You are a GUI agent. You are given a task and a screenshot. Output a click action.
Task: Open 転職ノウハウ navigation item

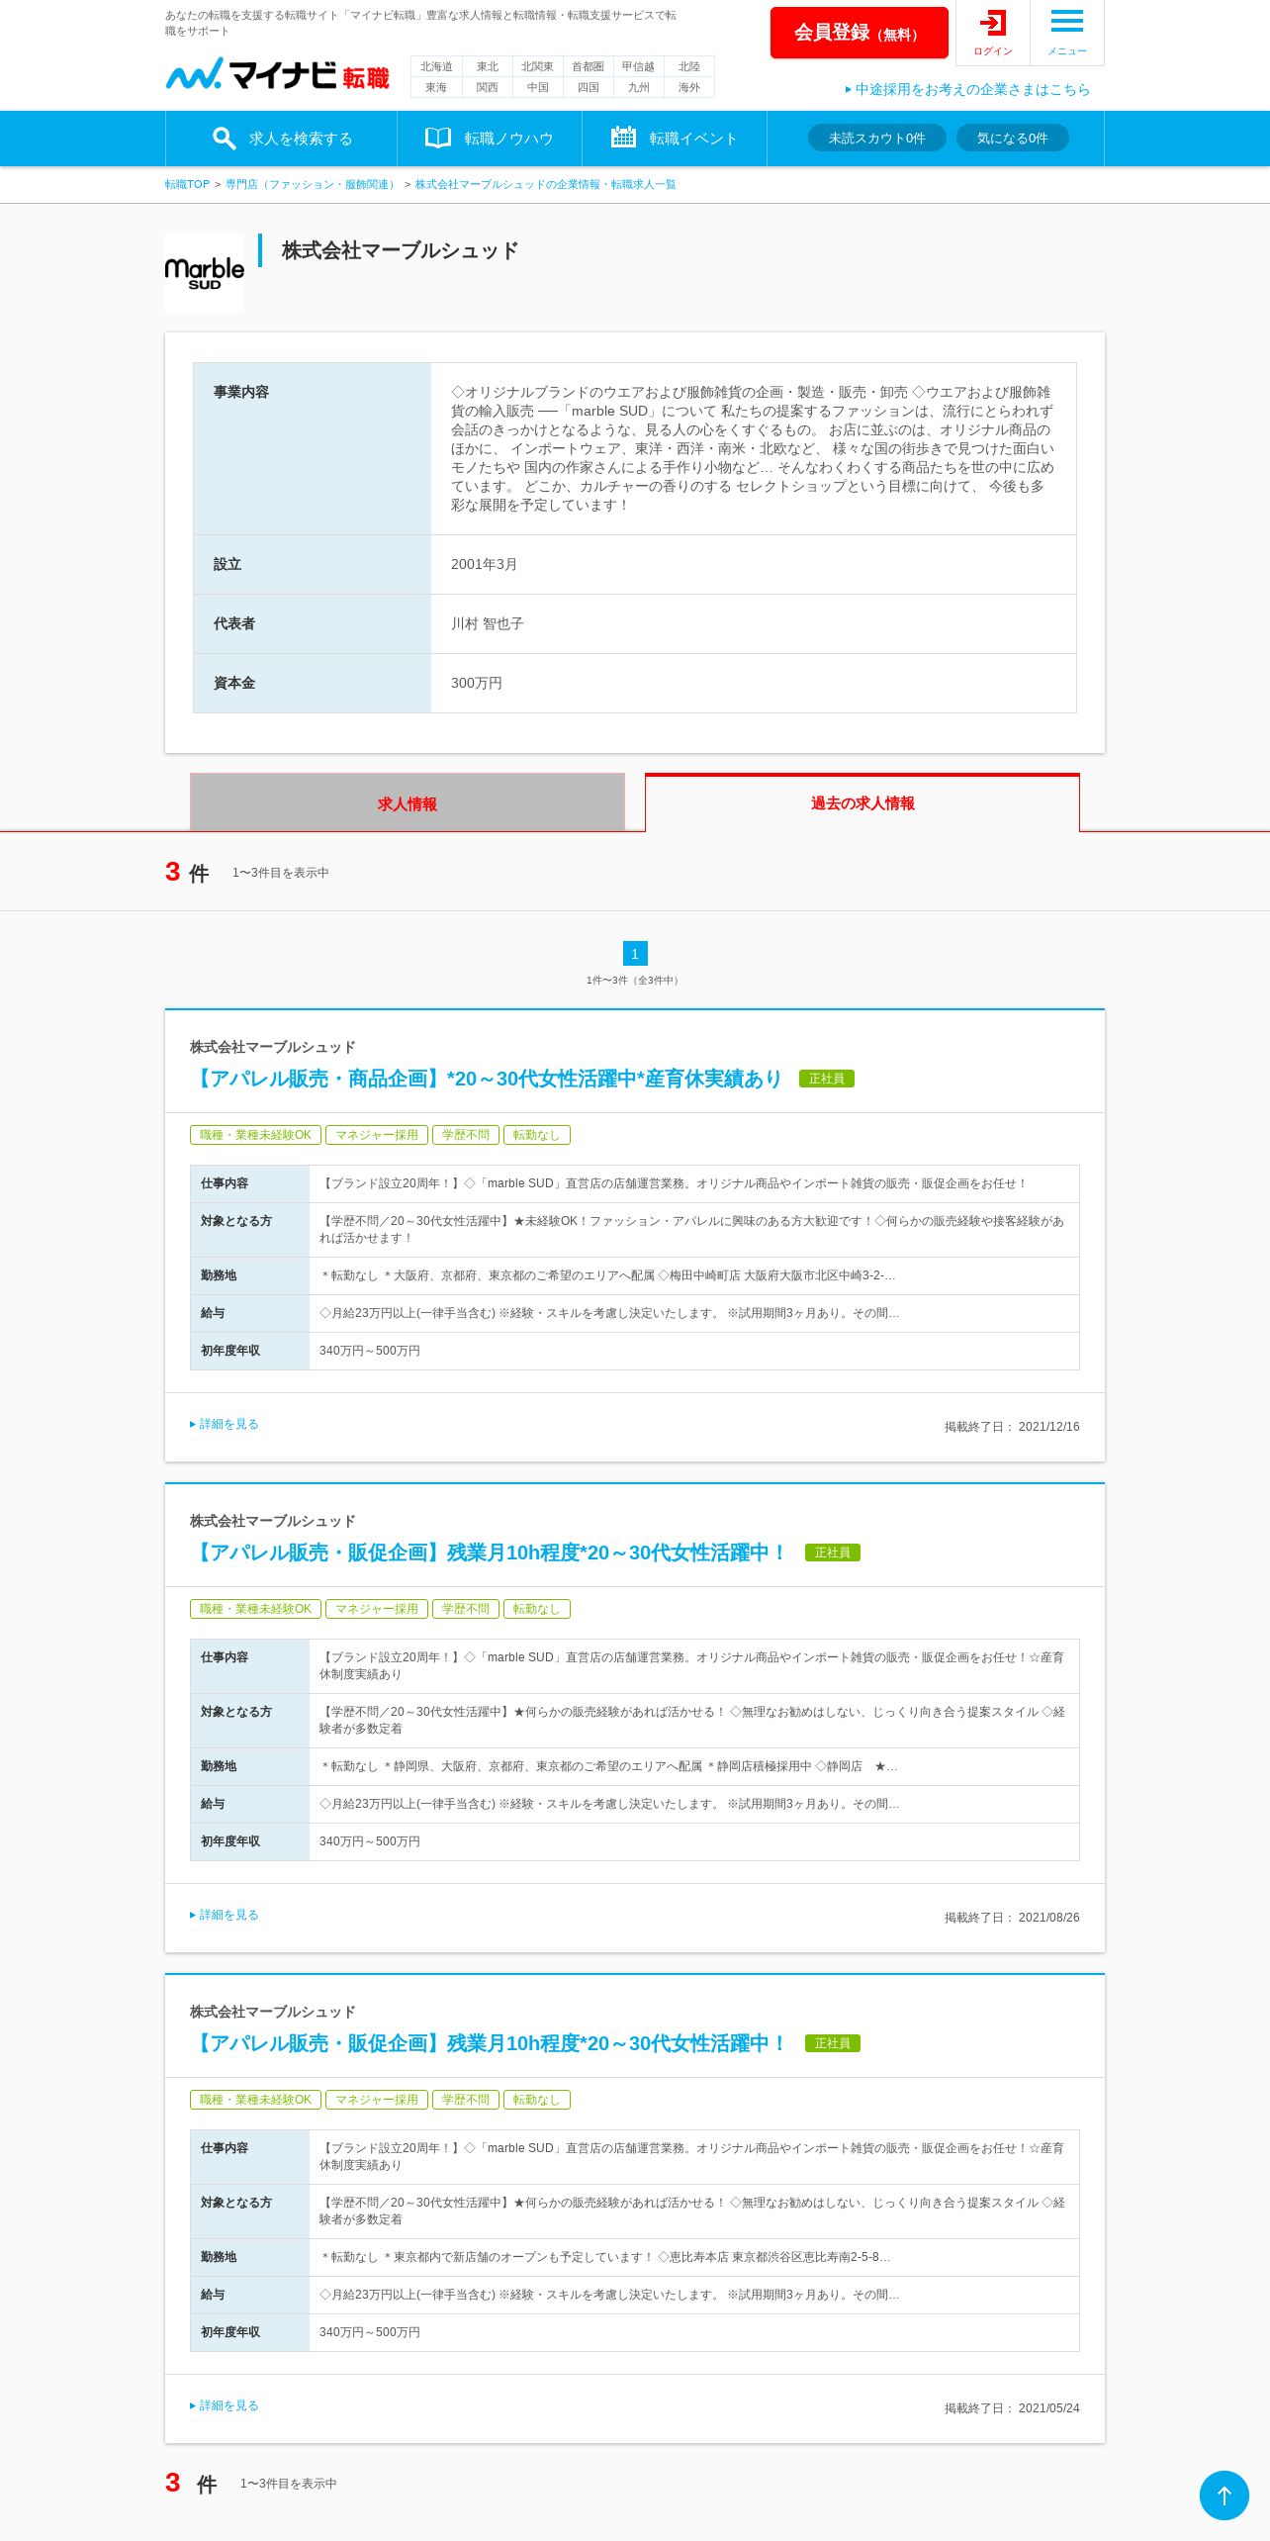pyautogui.click(x=490, y=139)
